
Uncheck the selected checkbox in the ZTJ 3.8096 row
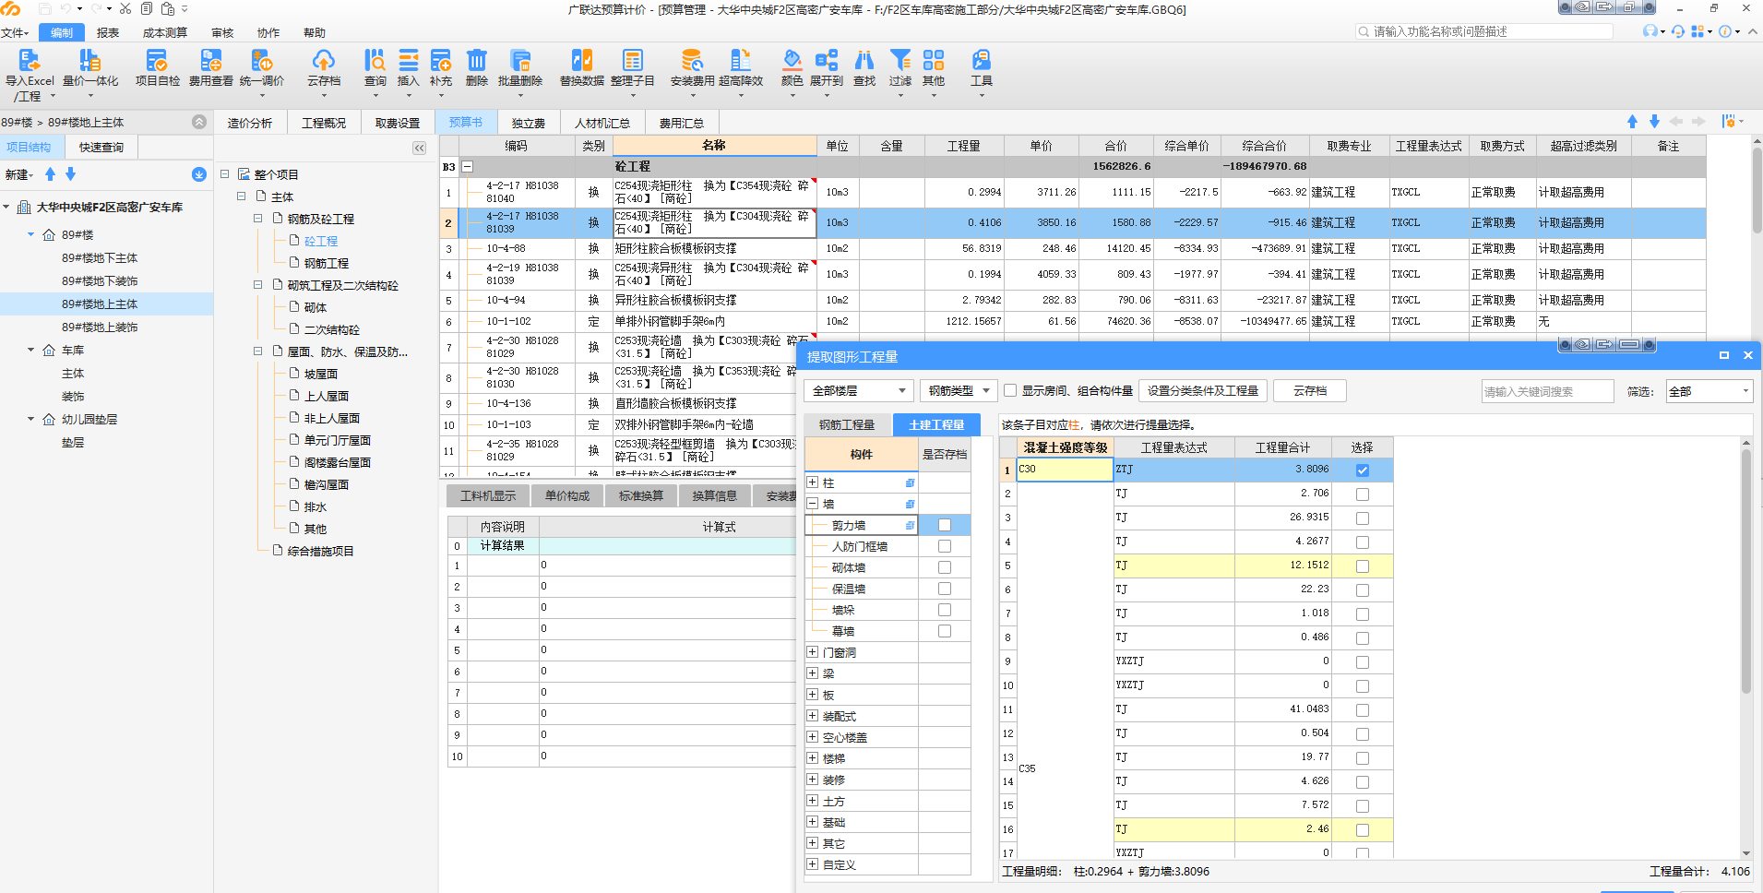click(1363, 470)
